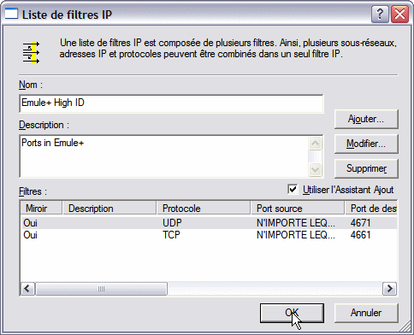Toggle the Utiliser l'Assistant Ajout checkbox
This screenshot has height=335, width=414.
click(293, 189)
